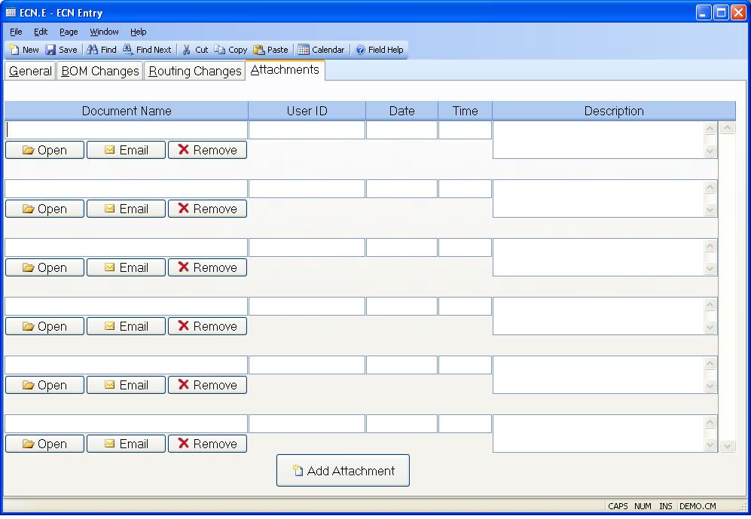Click the Find Next toolbar icon
The image size is (751, 519).
point(128,50)
